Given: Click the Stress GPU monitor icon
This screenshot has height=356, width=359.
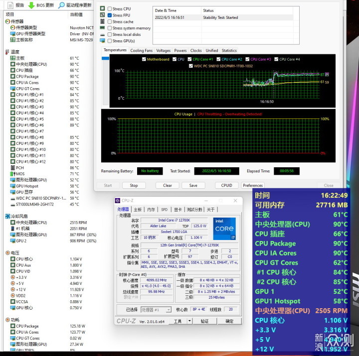Looking at the screenshot, I should (102, 41).
